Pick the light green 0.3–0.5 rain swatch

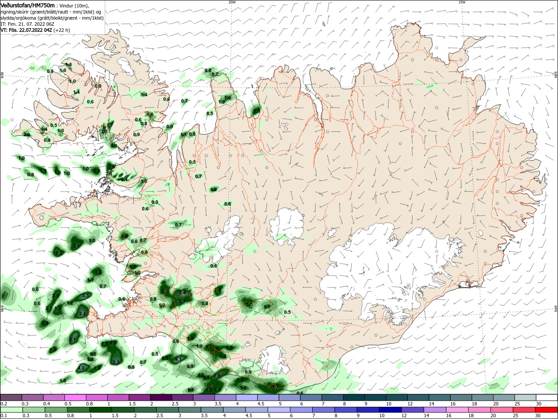tap(33, 410)
